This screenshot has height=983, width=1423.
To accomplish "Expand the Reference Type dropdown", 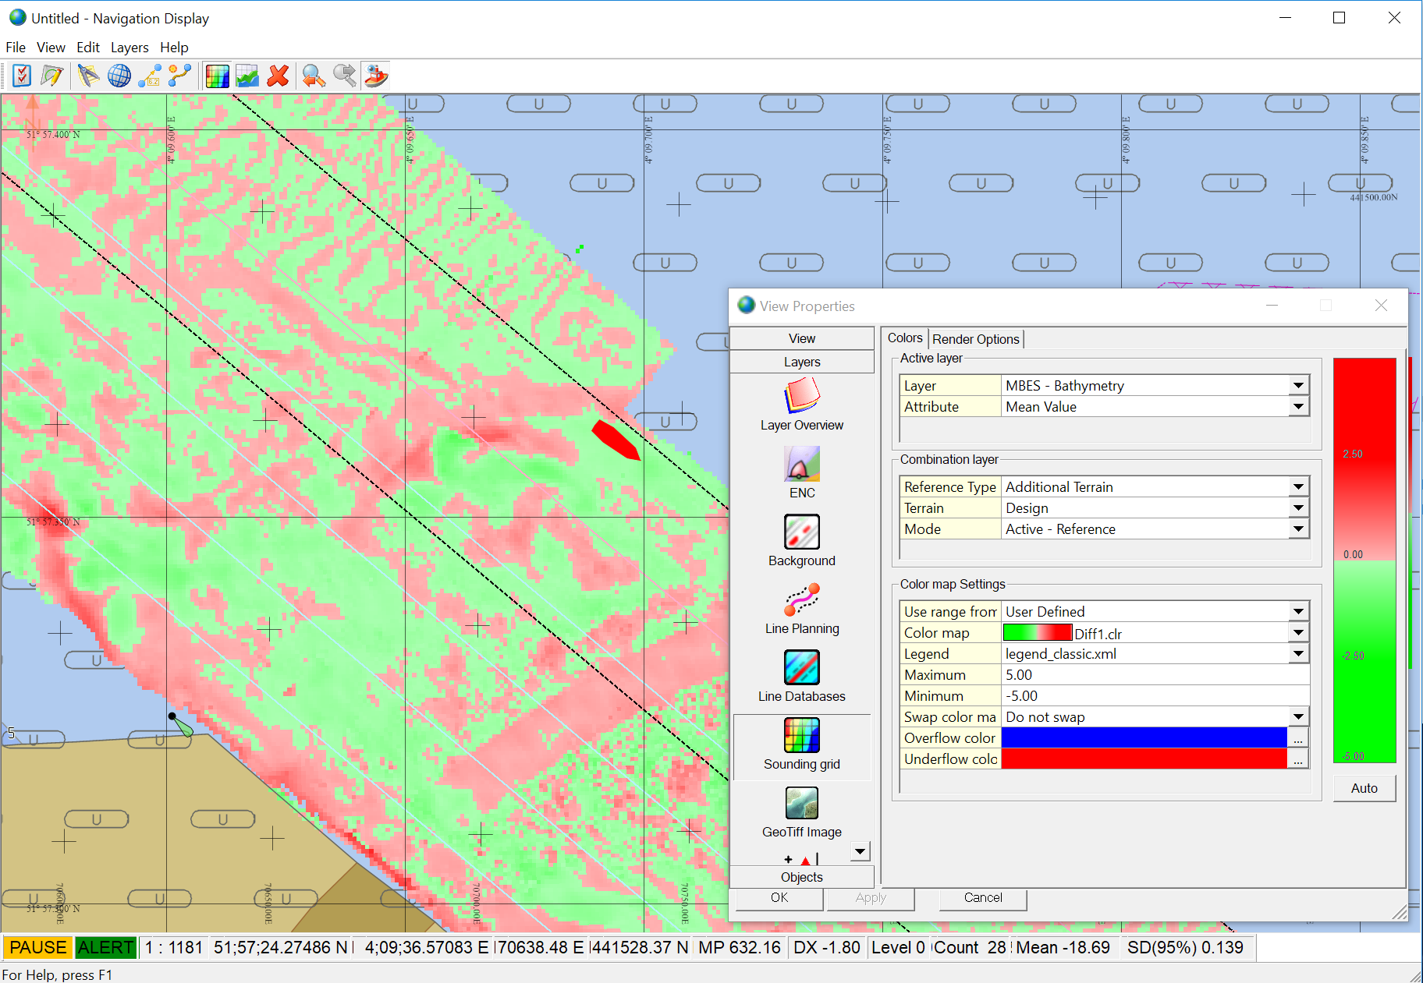I will pyautogui.click(x=1298, y=487).
